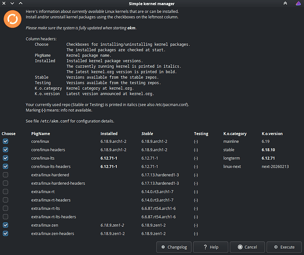Screen dimensions: 304x255
Task: Check the extra/linux-rt-lts-headers checkbox
Action: pyautogui.click(x=6, y=217)
